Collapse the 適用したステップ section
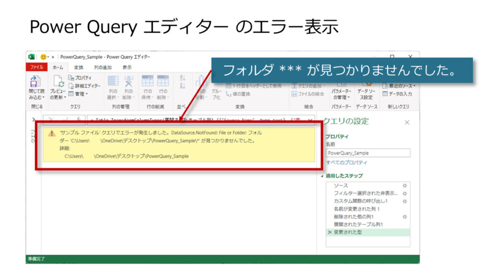Viewport: 481px width, 271px height. (x=322, y=176)
